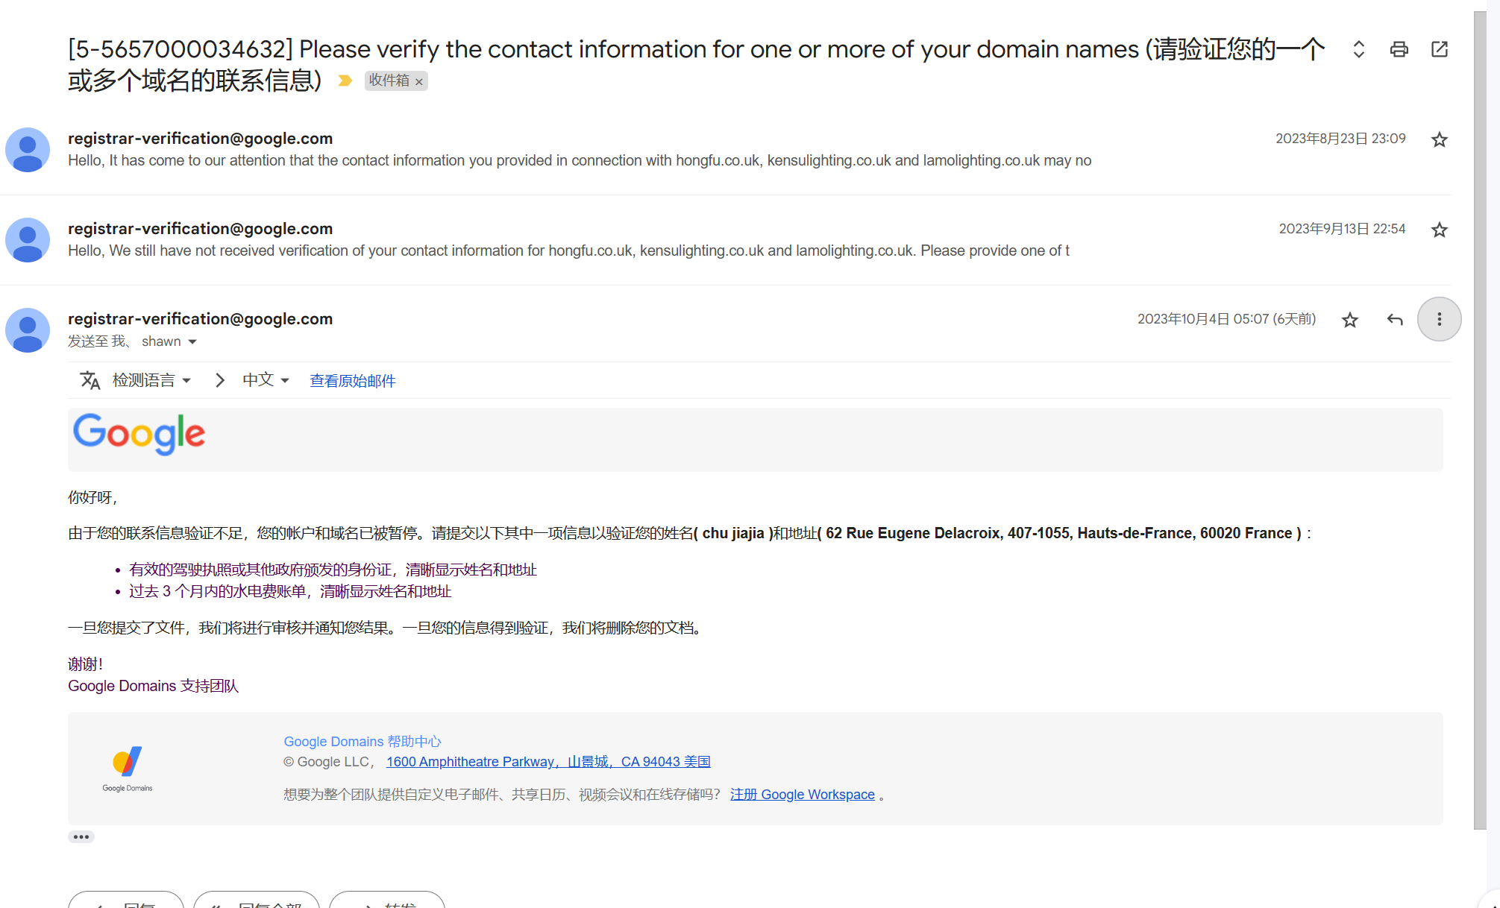Click the yellow importance marker

tap(345, 80)
